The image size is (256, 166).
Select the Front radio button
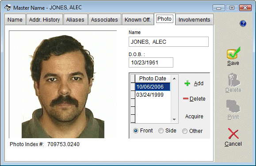136,131
